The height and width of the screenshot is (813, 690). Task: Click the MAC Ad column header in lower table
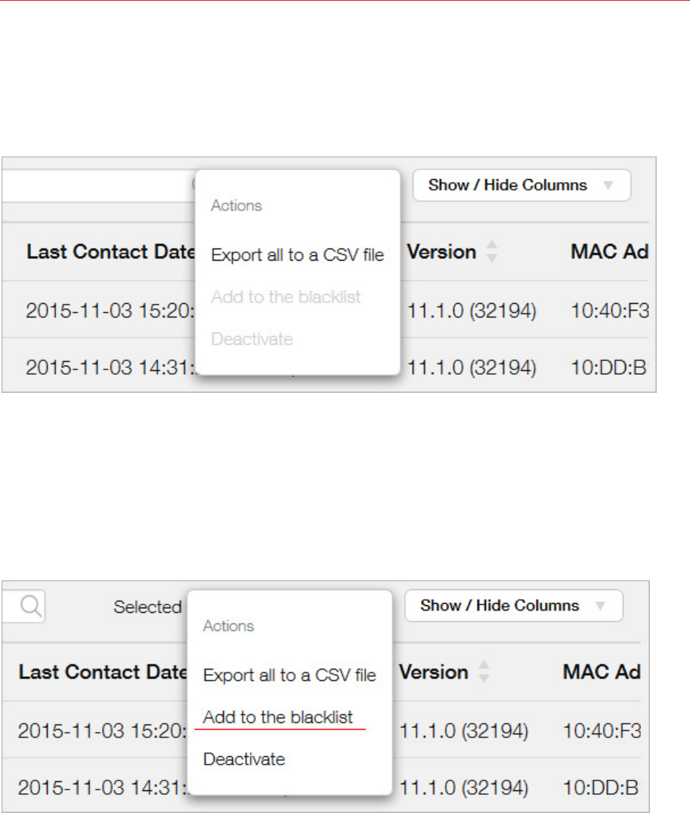[602, 672]
